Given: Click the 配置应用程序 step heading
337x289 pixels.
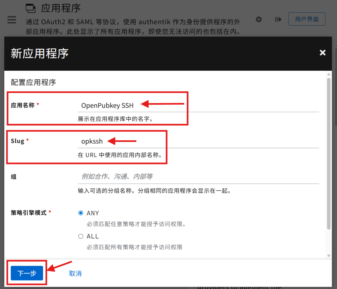Looking at the screenshot, I should pos(33,82).
